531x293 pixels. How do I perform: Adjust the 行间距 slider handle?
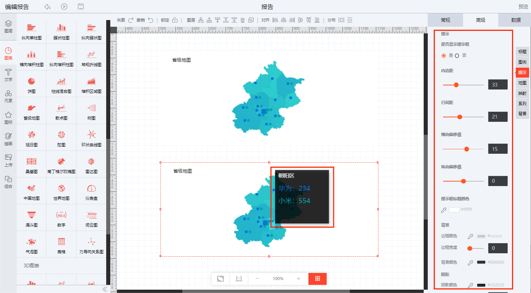pos(460,117)
